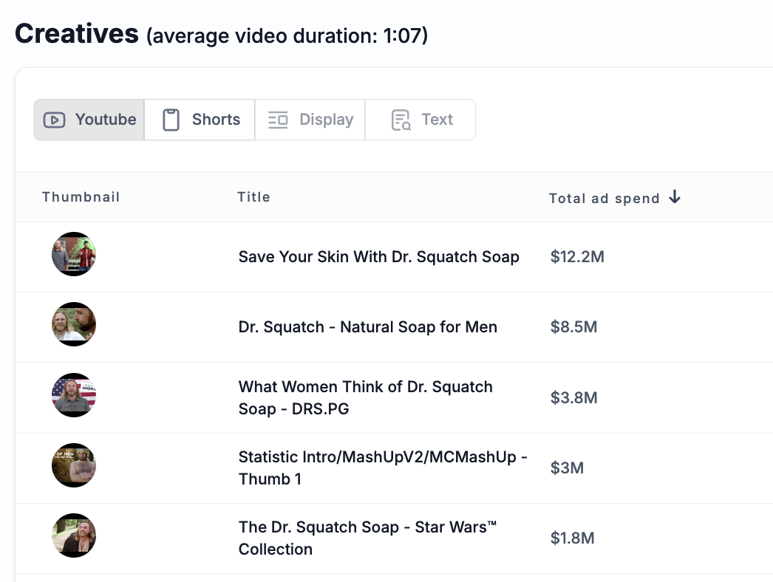Select the $1.8M ad spend value
This screenshot has height=582, width=773.
pos(572,538)
